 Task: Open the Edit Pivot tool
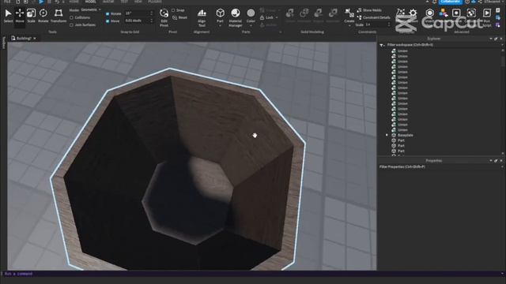[x=164, y=17]
